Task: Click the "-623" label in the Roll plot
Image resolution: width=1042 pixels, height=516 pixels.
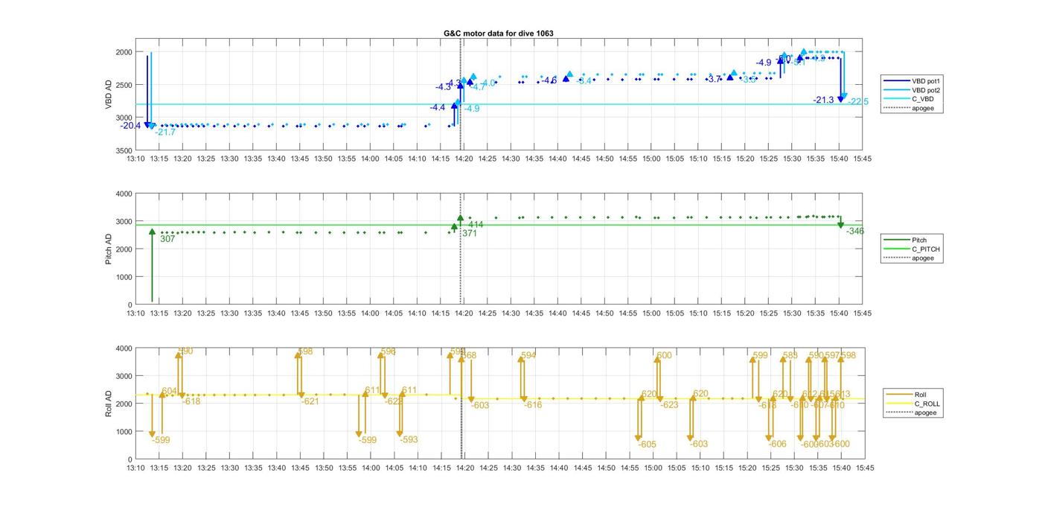Action: (x=670, y=405)
